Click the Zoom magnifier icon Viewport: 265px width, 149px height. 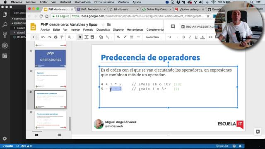70,37
